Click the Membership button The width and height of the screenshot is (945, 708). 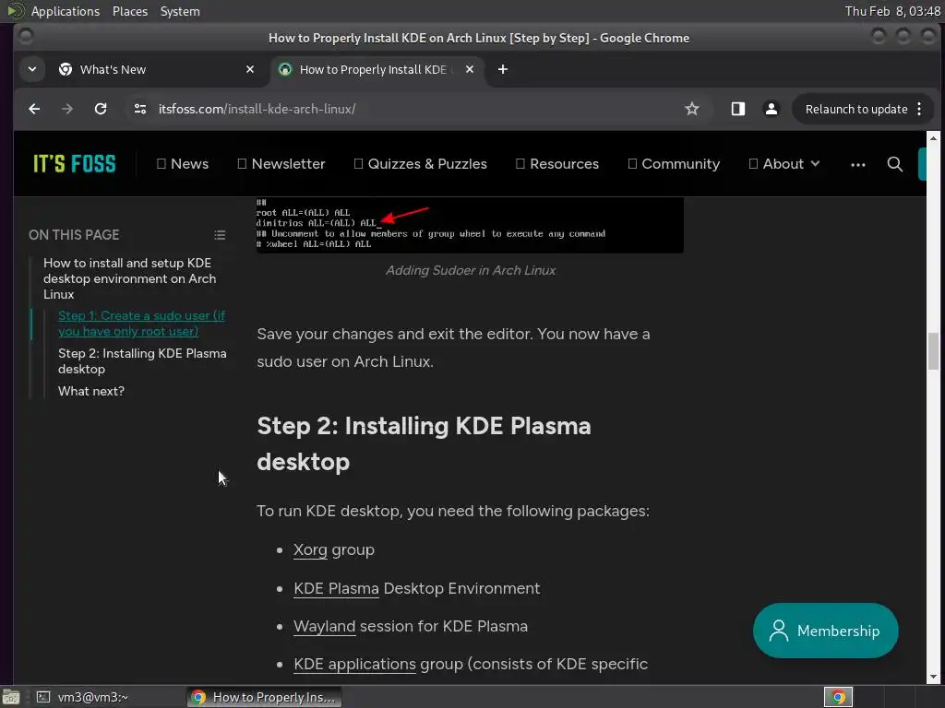click(825, 631)
